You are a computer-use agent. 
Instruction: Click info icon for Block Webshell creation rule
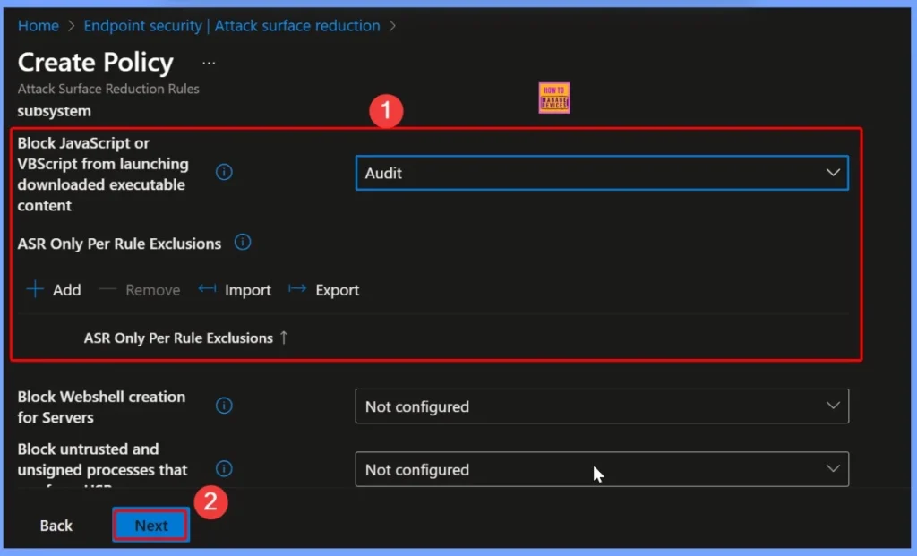[225, 406]
